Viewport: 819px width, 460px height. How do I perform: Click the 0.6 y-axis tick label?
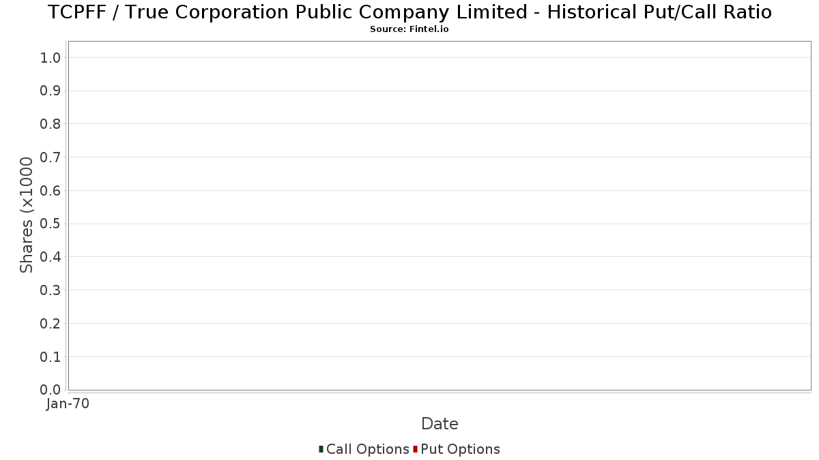[x=51, y=191]
